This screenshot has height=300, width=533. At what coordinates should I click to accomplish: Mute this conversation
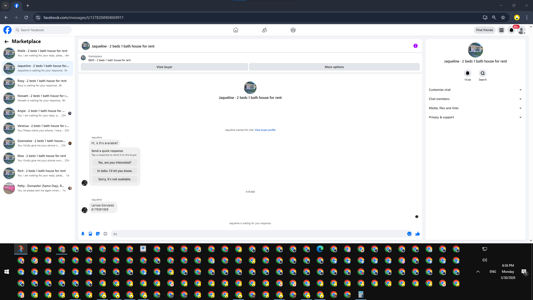pyautogui.click(x=467, y=73)
